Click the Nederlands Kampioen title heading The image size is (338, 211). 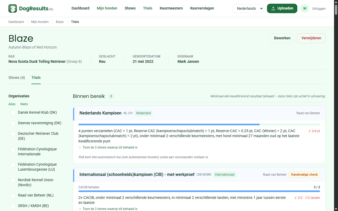[x=100, y=113]
